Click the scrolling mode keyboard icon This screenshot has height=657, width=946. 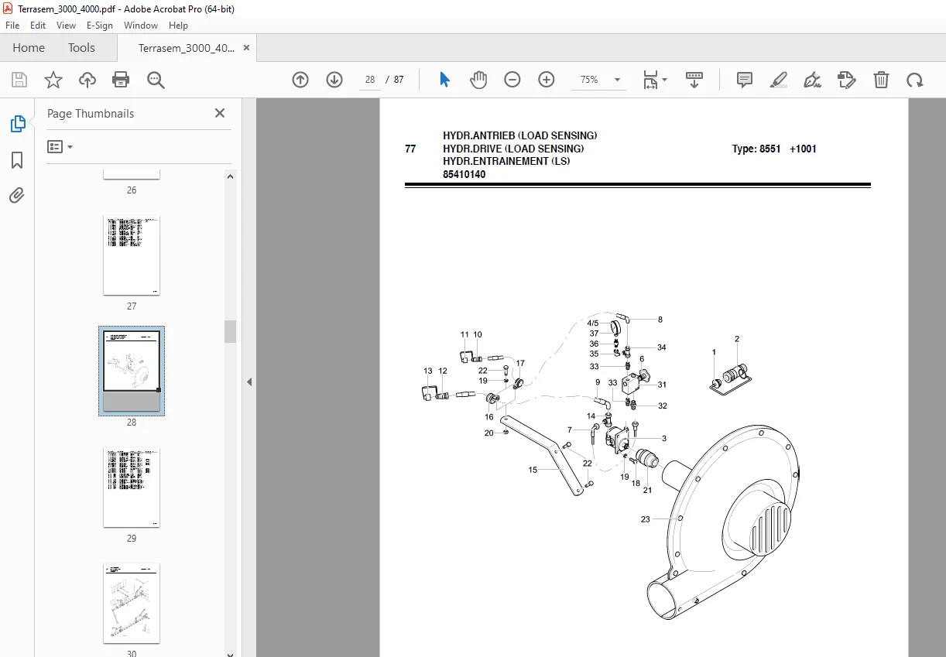[x=694, y=80]
